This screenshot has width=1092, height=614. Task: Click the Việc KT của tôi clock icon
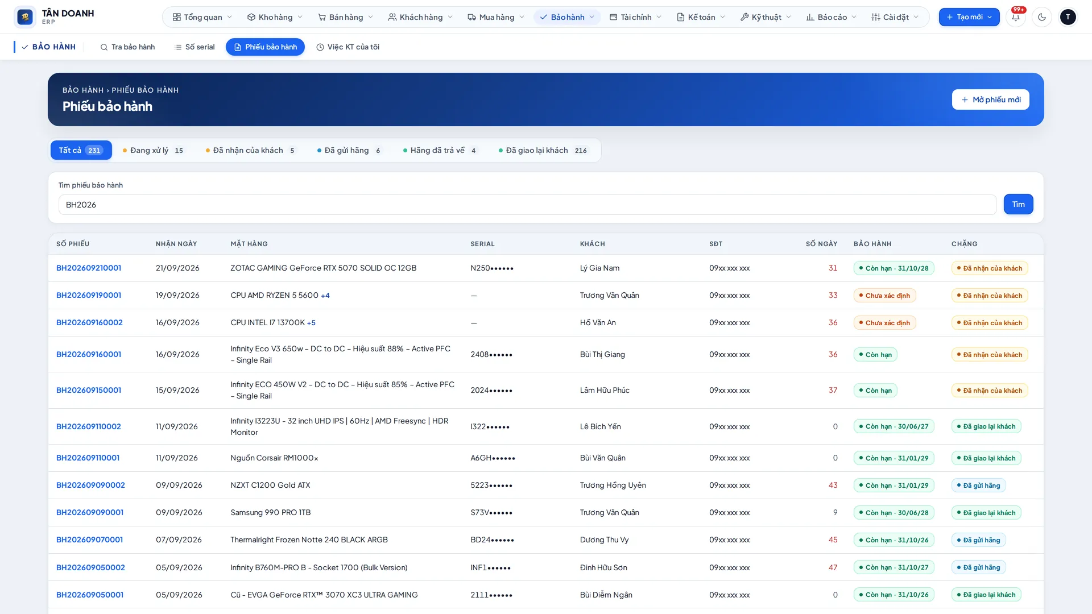[320, 47]
